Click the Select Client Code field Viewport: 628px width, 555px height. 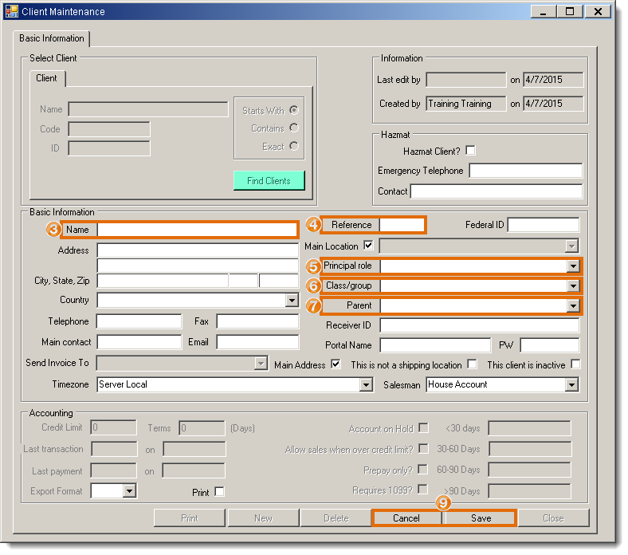coord(109,129)
